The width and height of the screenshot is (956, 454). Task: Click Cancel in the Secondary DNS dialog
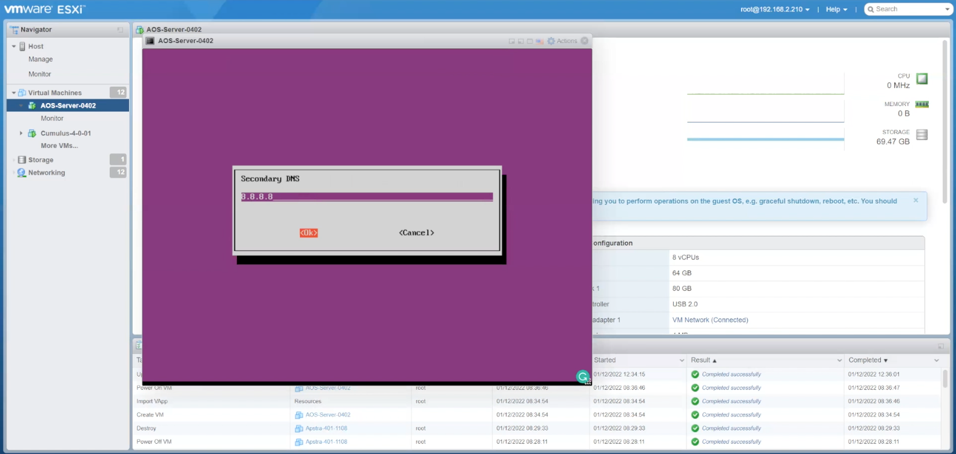coord(417,233)
